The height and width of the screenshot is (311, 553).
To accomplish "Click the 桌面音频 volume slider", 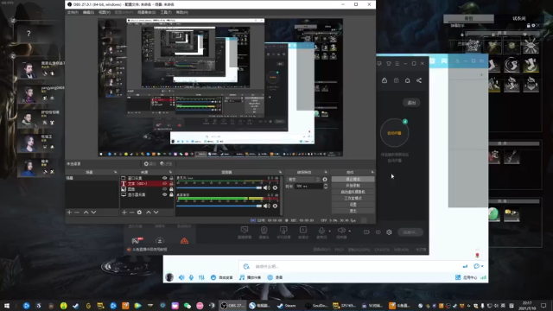I will click(219, 206).
